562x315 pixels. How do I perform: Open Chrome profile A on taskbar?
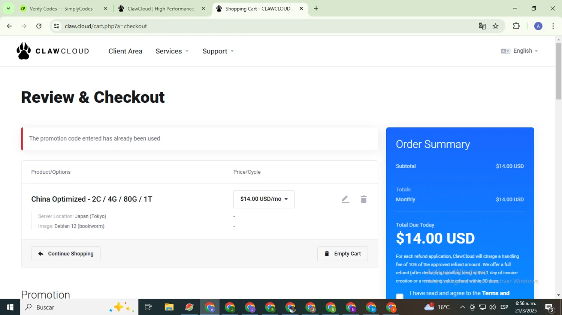pos(210,307)
